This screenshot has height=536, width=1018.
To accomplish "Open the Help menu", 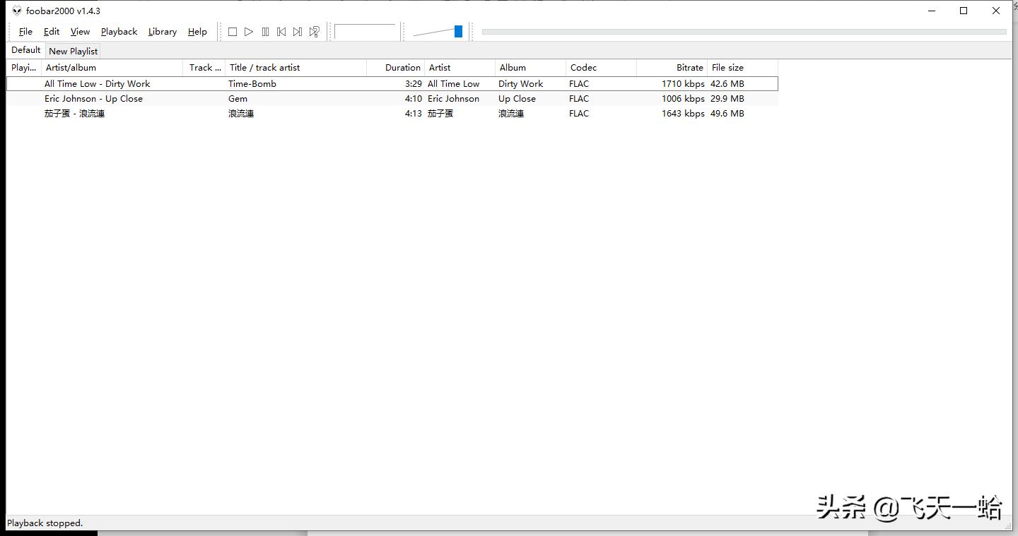I will (x=197, y=32).
